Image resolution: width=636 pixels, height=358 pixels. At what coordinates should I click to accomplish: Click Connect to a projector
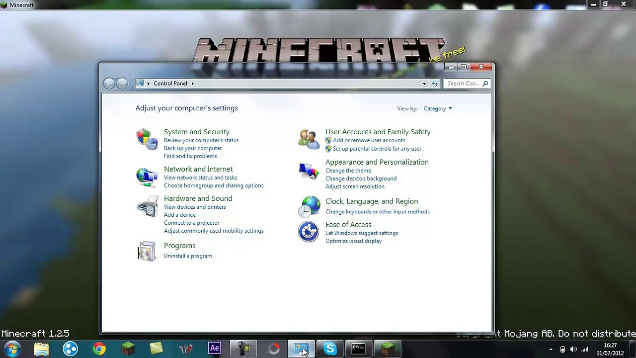click(191, 223)
